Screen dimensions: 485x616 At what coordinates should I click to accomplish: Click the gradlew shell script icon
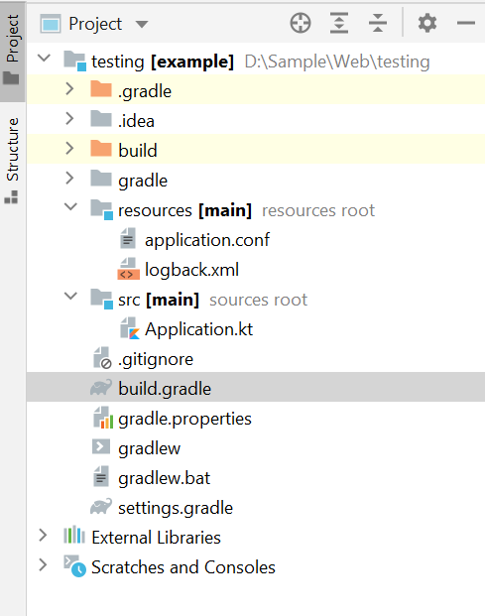pyautogui.click(x=101, y=447)
